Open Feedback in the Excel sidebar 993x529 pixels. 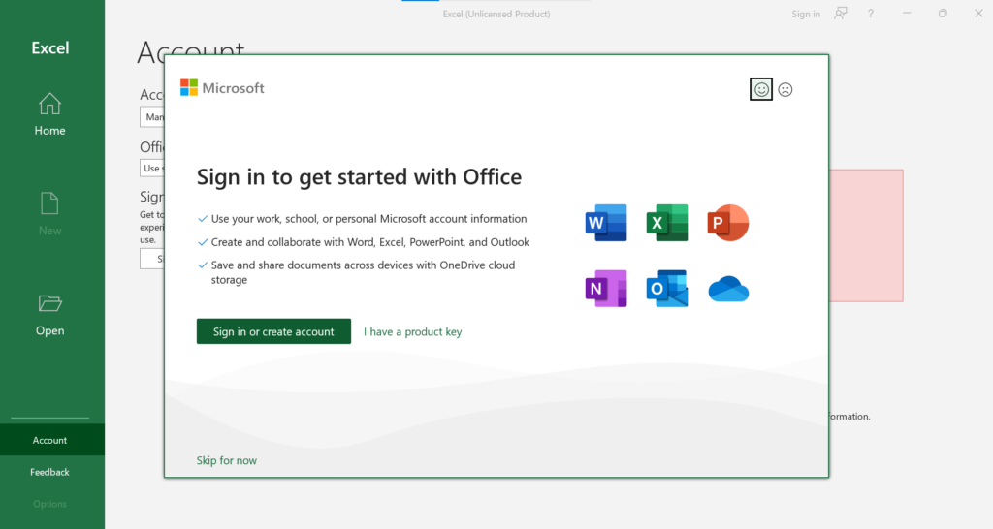pyautogui.click(x=52, y=472)
